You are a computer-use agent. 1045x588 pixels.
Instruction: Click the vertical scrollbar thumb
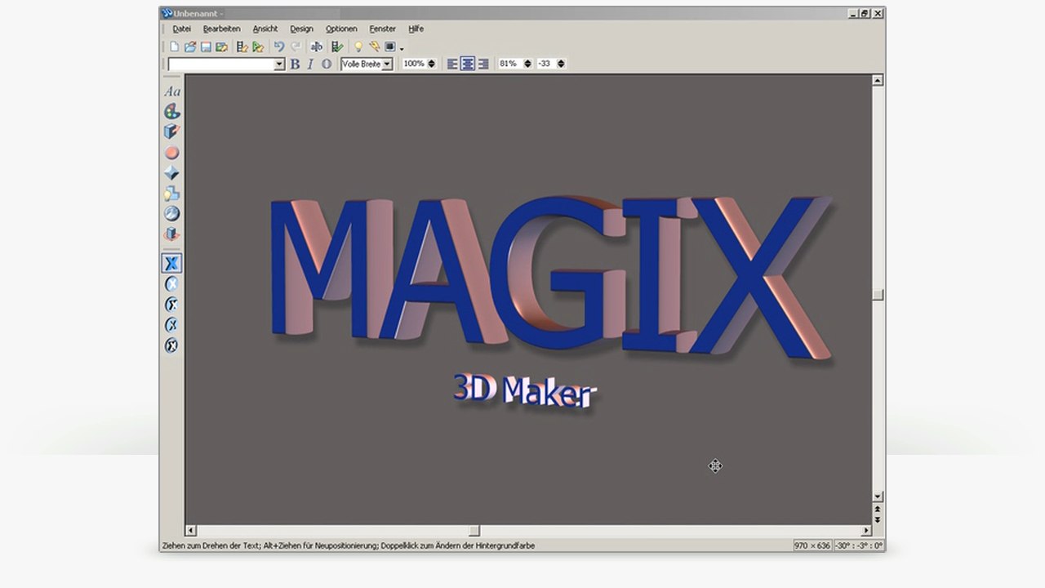pos(878,295)
